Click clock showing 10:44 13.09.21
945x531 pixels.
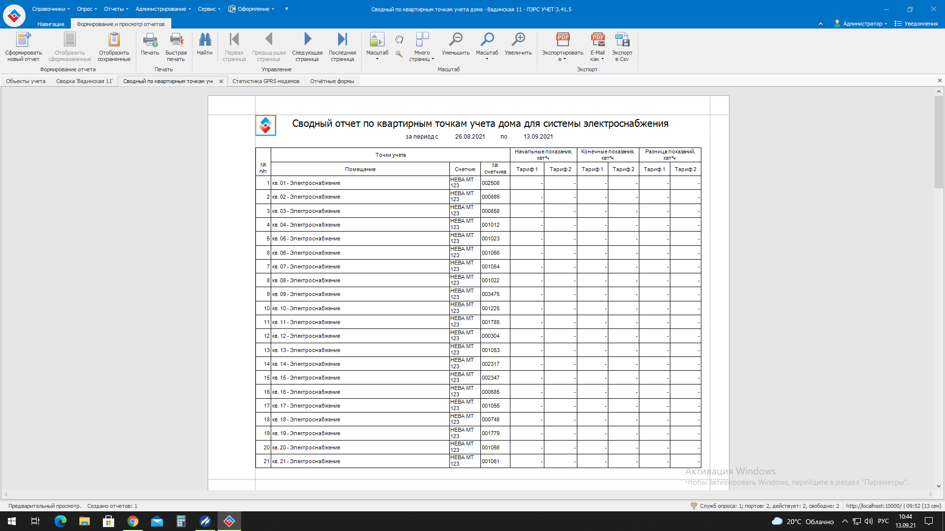tap(905, 521)
